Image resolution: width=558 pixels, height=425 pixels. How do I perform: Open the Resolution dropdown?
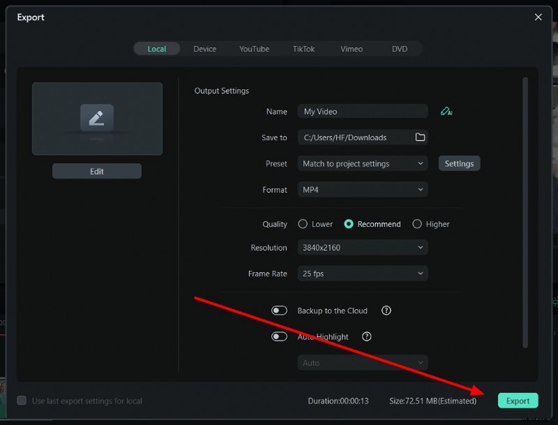tap(362, 247)
